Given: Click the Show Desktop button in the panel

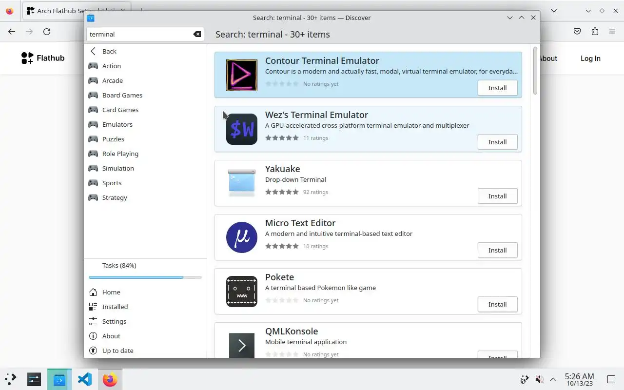Looking at the screenshot, I should point(611,379).
